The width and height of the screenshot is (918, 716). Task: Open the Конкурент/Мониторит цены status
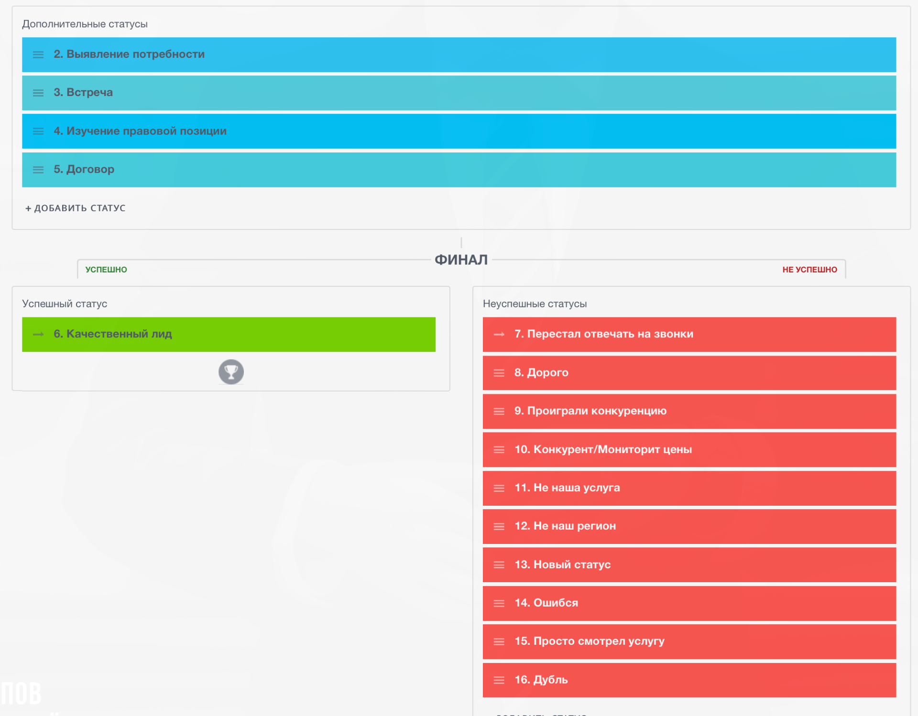tap(688, 449)
